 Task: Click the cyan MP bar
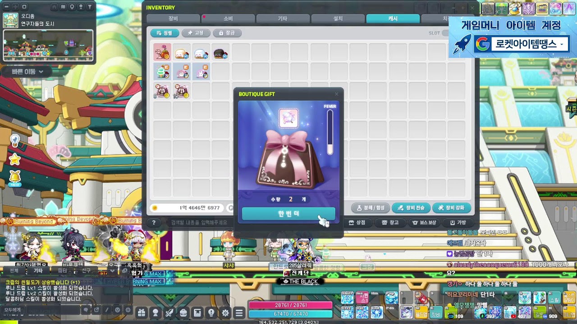click(290, 314)
